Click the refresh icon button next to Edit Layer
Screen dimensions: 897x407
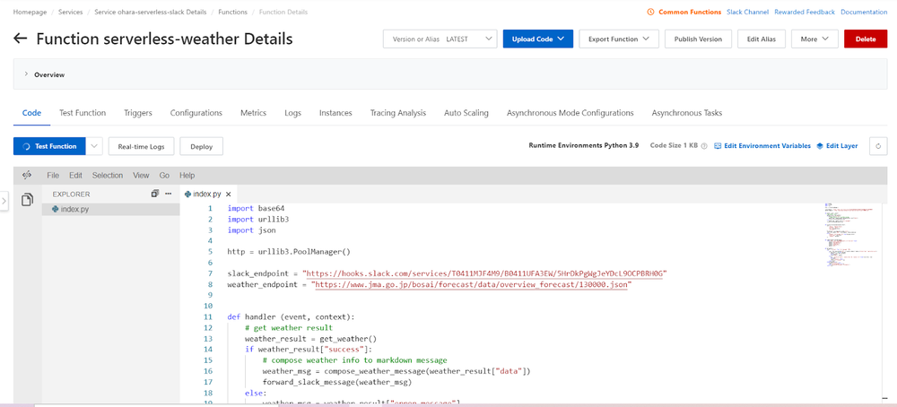pos(879,146)
